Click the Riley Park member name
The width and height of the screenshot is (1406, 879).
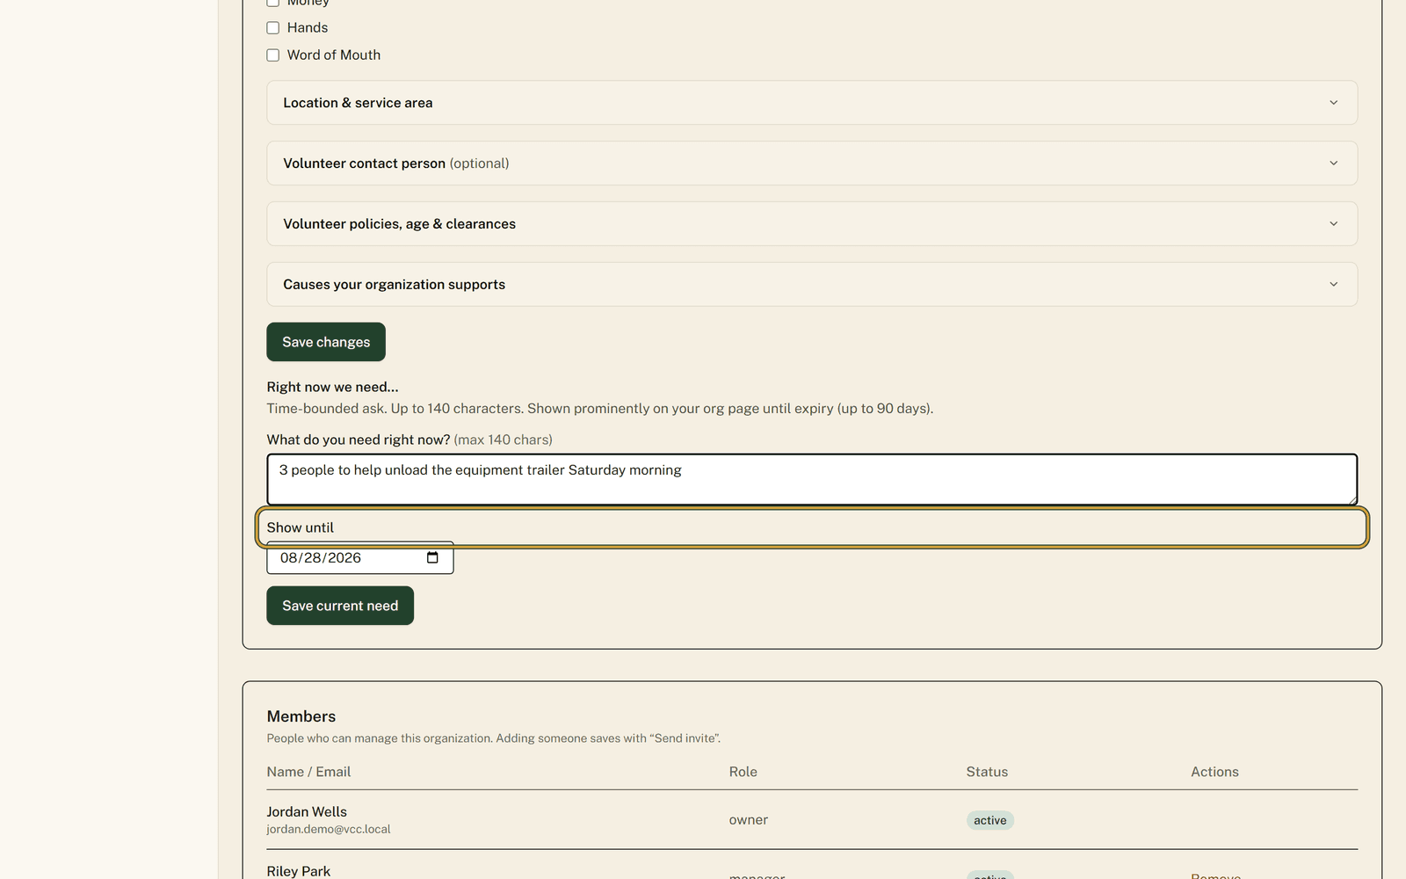coord(299,871)
